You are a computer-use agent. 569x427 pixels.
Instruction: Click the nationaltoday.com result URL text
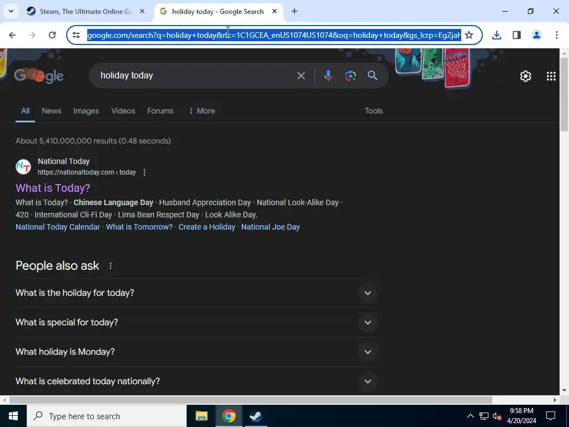coord(87,172)
